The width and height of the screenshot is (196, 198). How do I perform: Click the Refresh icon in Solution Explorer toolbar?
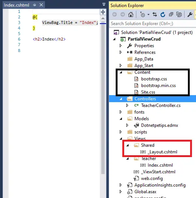163,14
